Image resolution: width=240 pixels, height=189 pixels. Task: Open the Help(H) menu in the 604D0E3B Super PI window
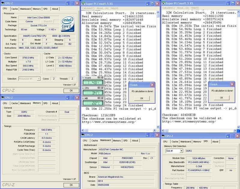(x=195, y=8)
